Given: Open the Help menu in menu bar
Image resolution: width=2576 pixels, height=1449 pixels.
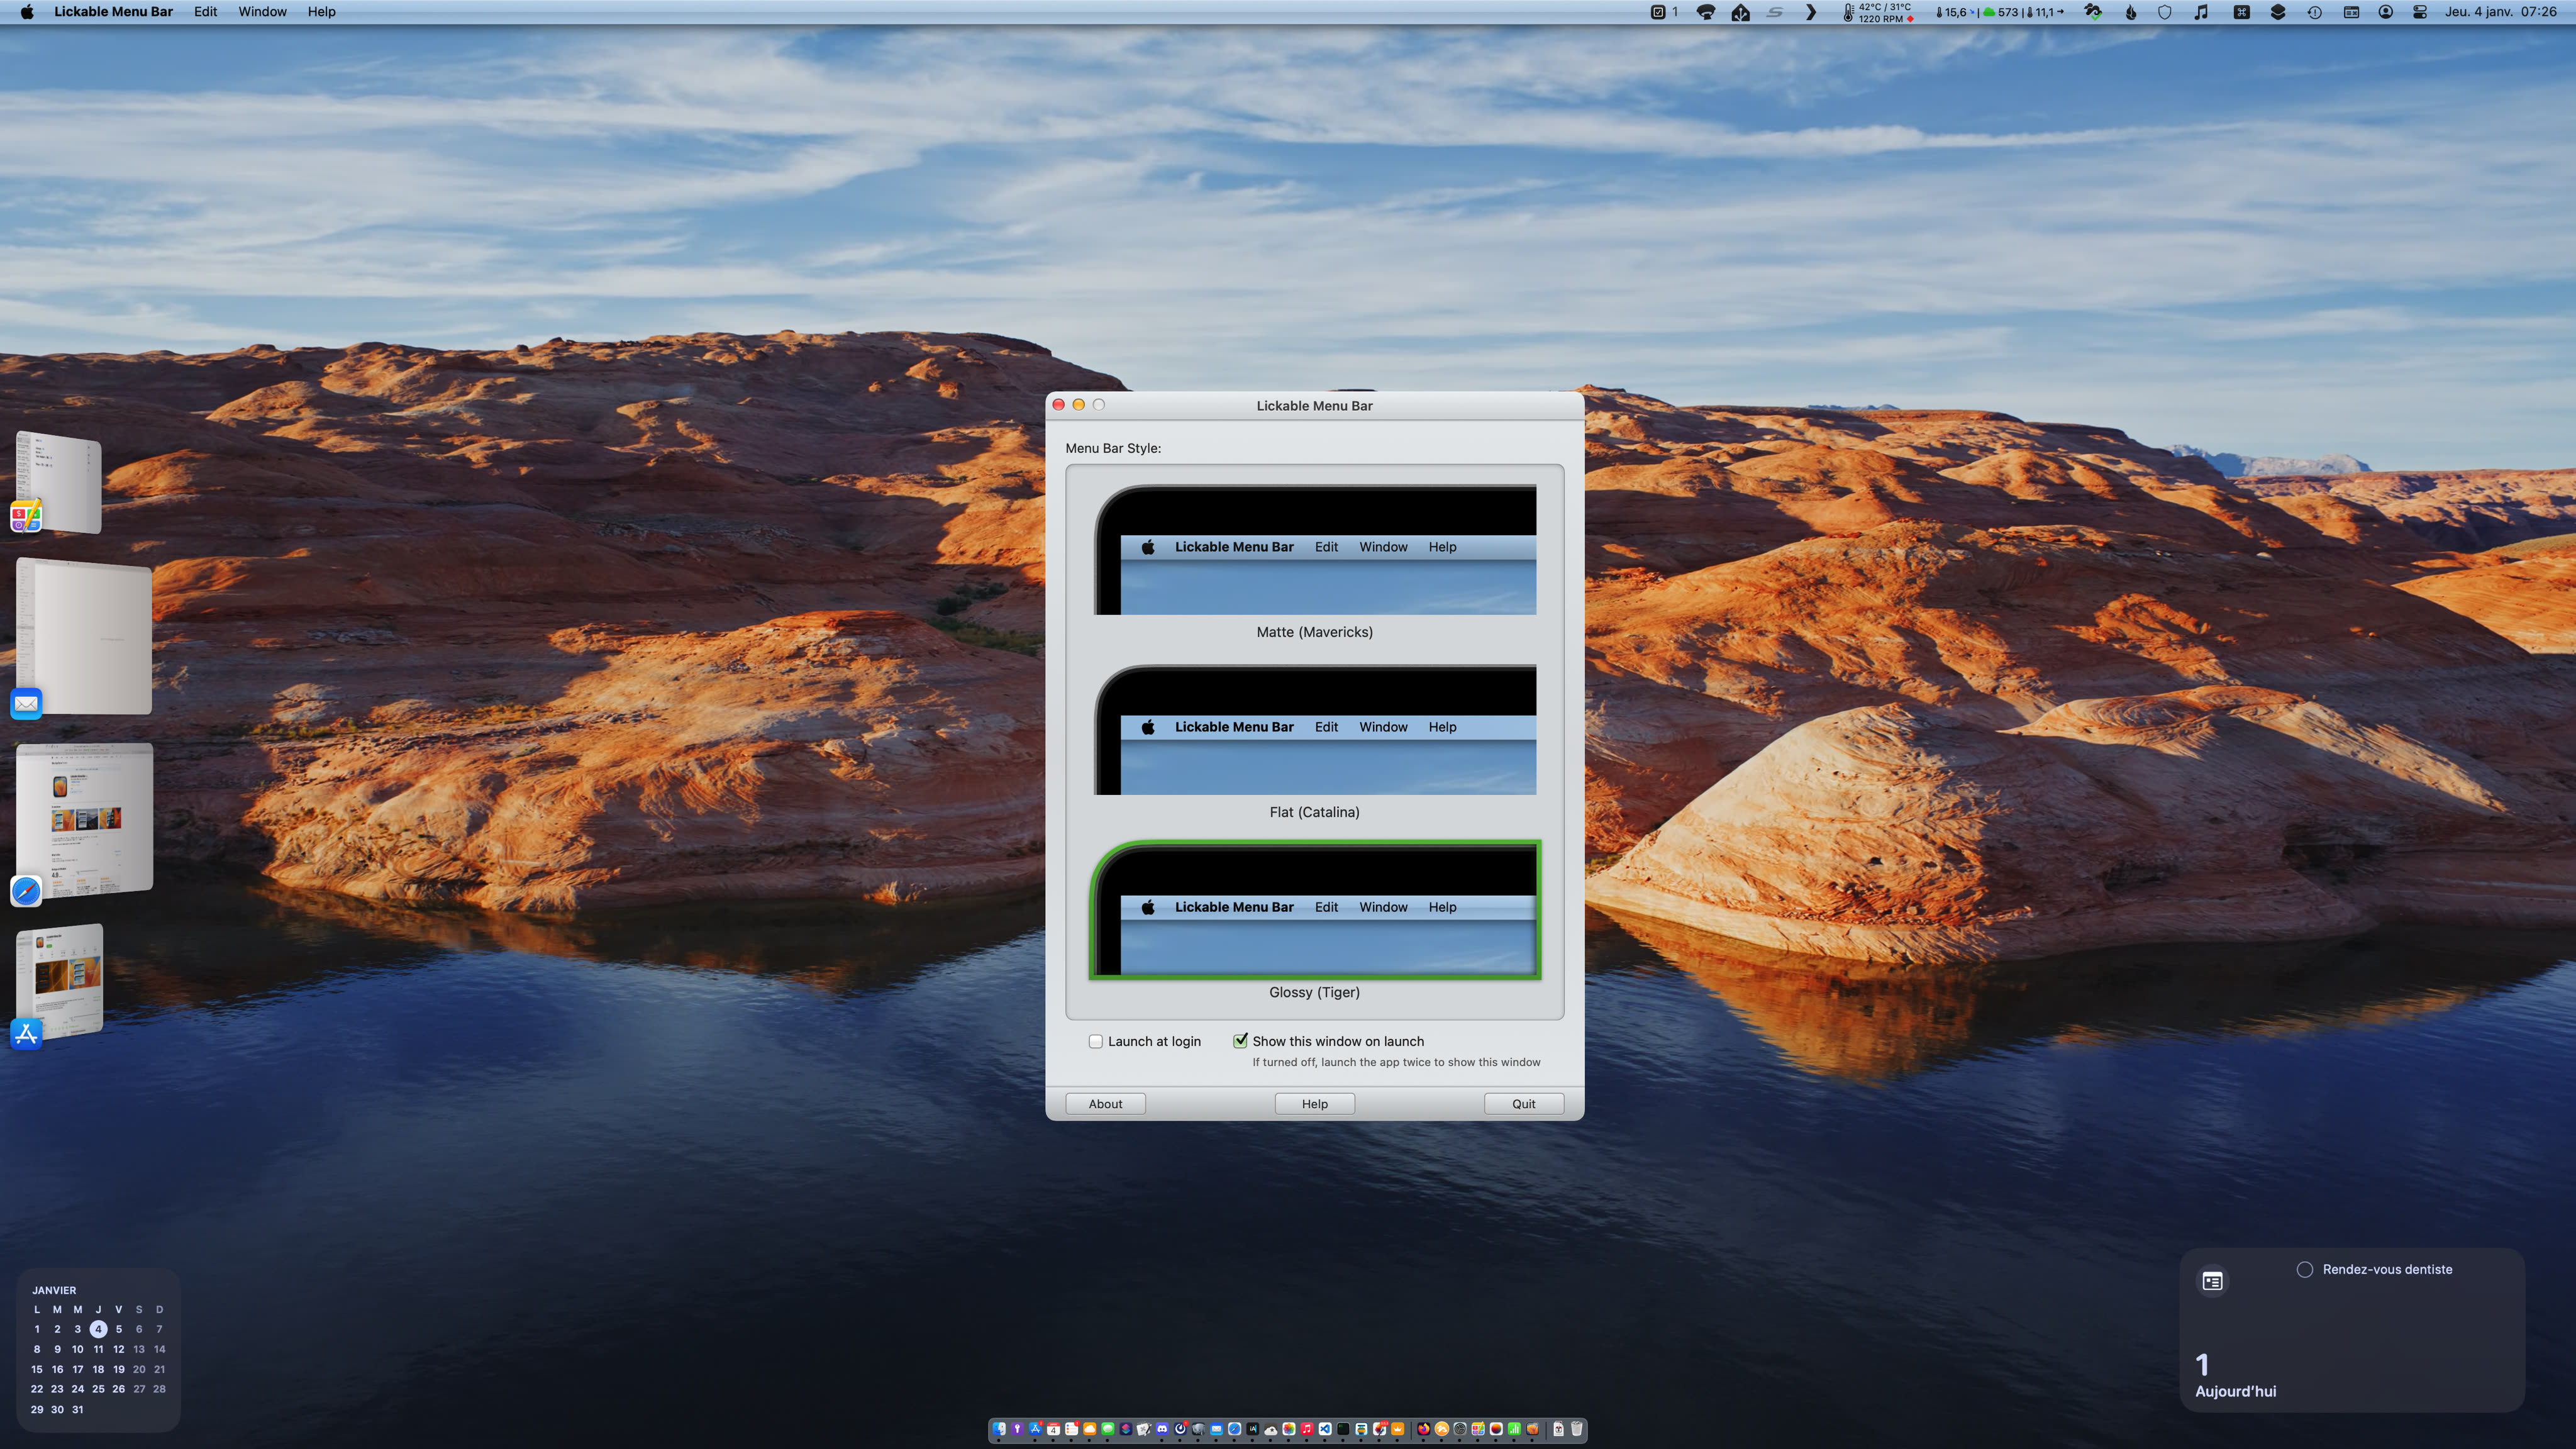Looking at the screenshot, I should [321, 12].
